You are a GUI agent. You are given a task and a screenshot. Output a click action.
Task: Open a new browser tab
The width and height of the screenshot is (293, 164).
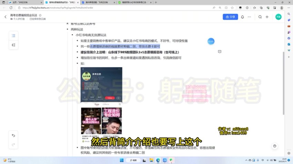pos(156,2)
